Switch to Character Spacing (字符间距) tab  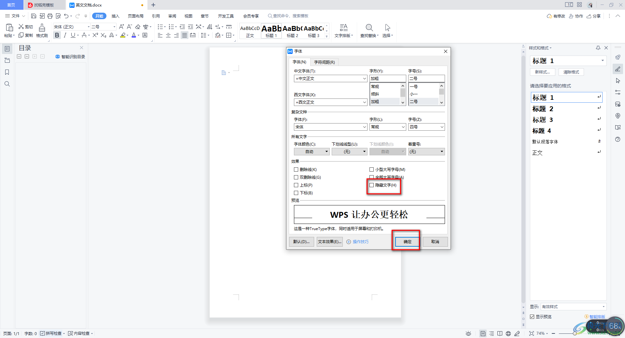(x=324, y=62)
